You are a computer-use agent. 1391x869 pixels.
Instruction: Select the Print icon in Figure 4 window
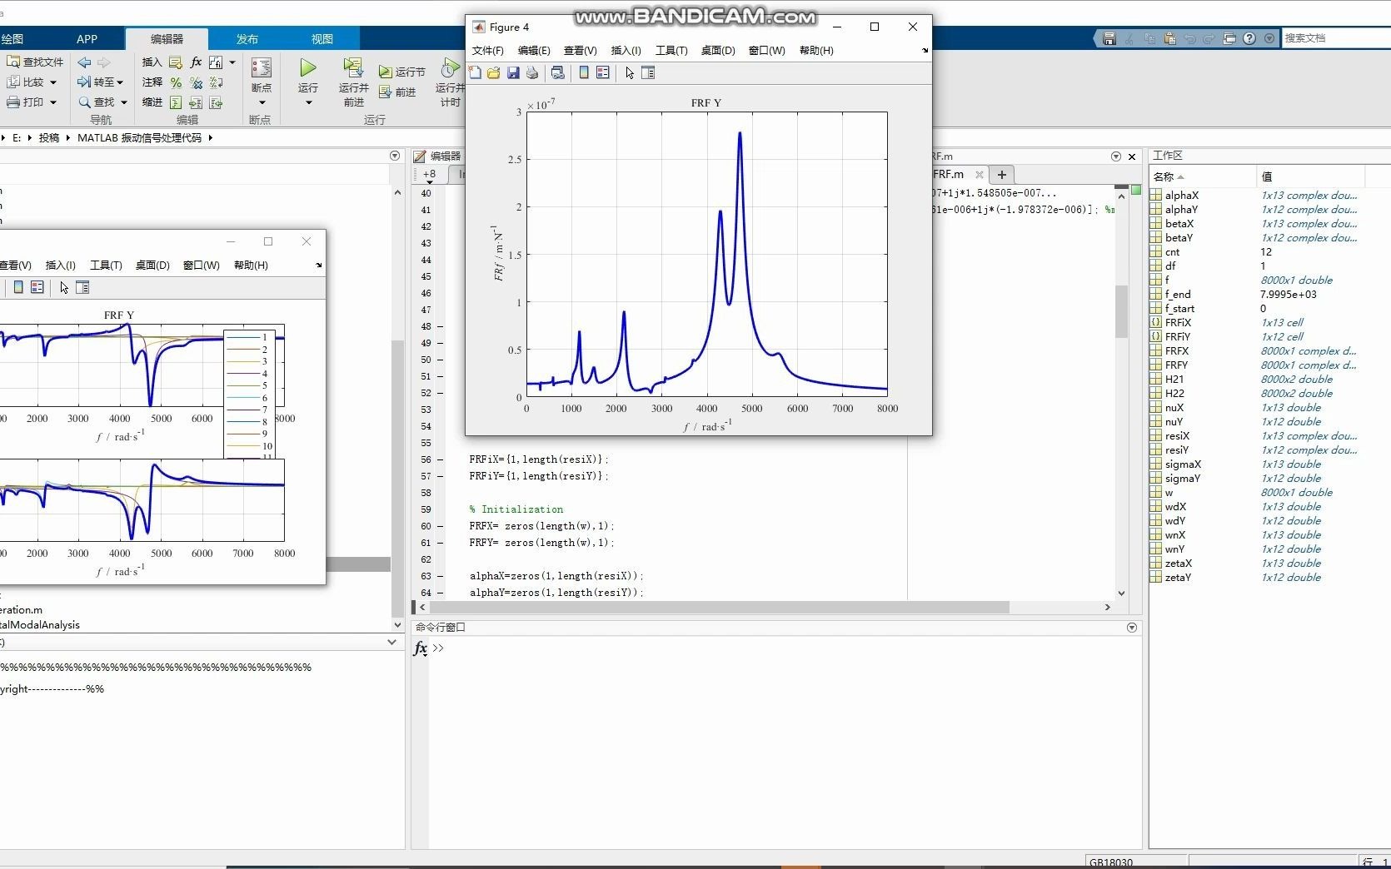click(x=531, y=72)
